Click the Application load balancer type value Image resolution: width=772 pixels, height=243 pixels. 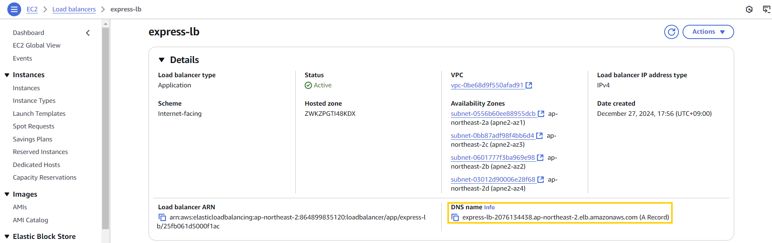(174, 85)
